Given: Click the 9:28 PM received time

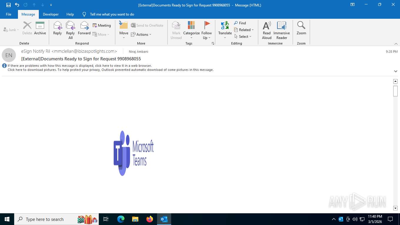Looking at the screenshot, I should coord(392,52).
